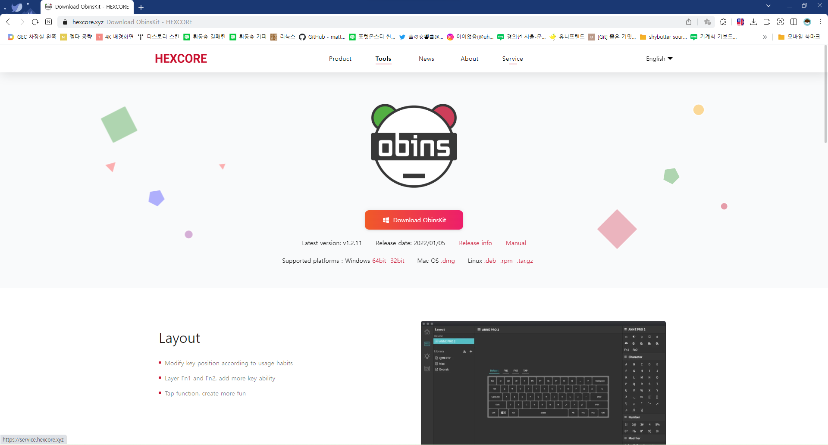Download the Windows 64bit version
Viewport: 828px width, 445px height.
tap(379, 261)
